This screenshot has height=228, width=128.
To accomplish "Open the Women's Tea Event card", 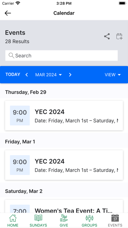I will coord(64,206).
